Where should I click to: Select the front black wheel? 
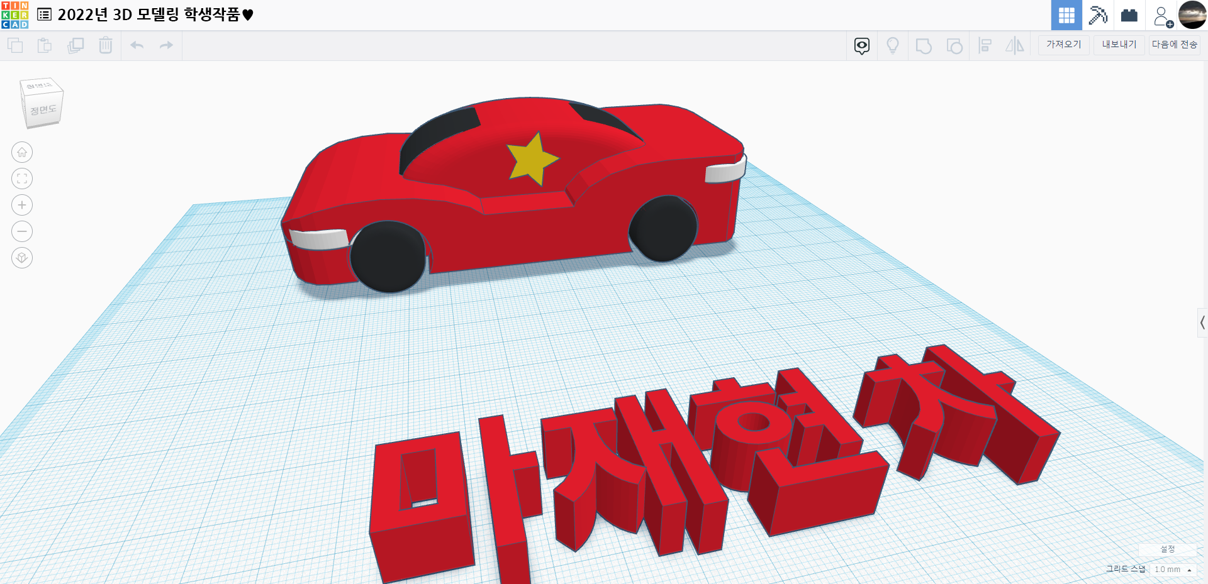click(387, 256)
